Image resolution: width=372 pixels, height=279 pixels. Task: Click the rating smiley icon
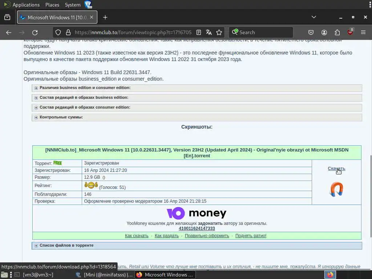click(x=91, y=185)
